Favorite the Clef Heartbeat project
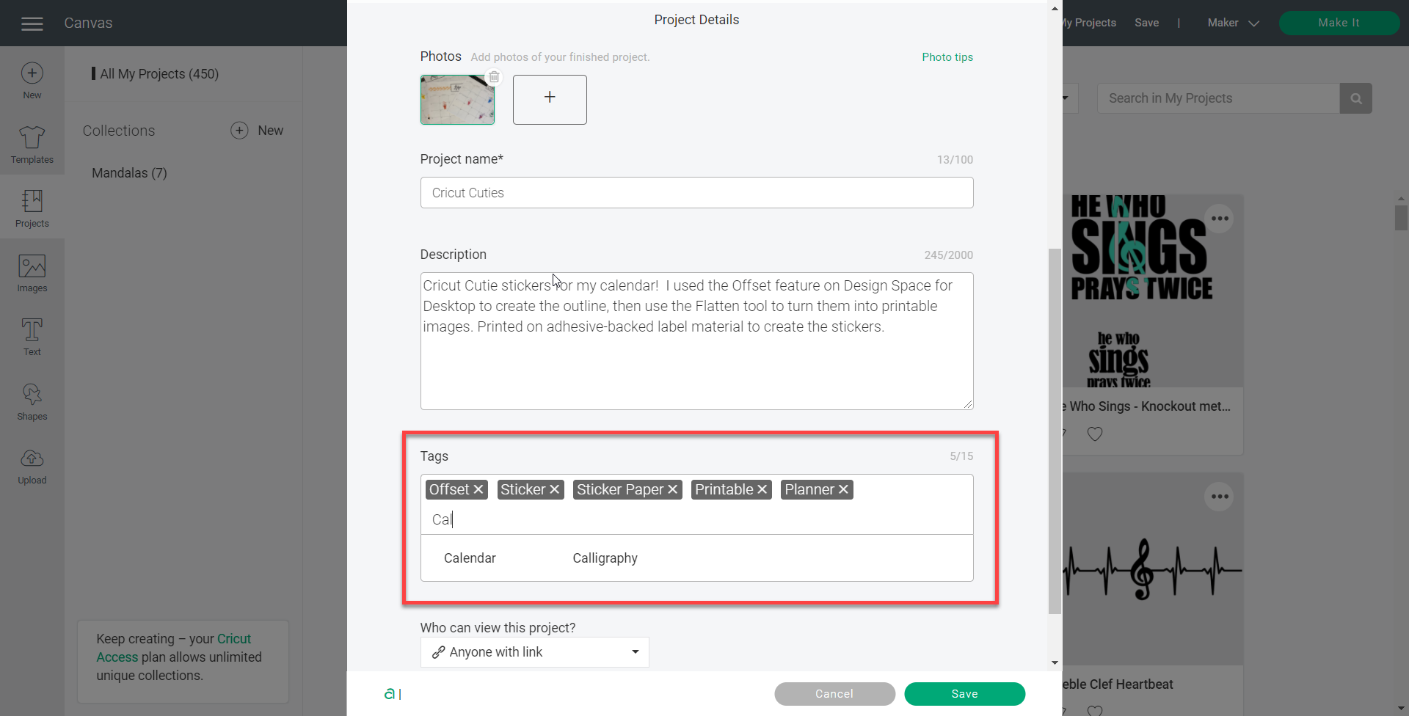The width and height of the screenshot is (1409, 716). pyautogui.click(x=1095, y=710)
